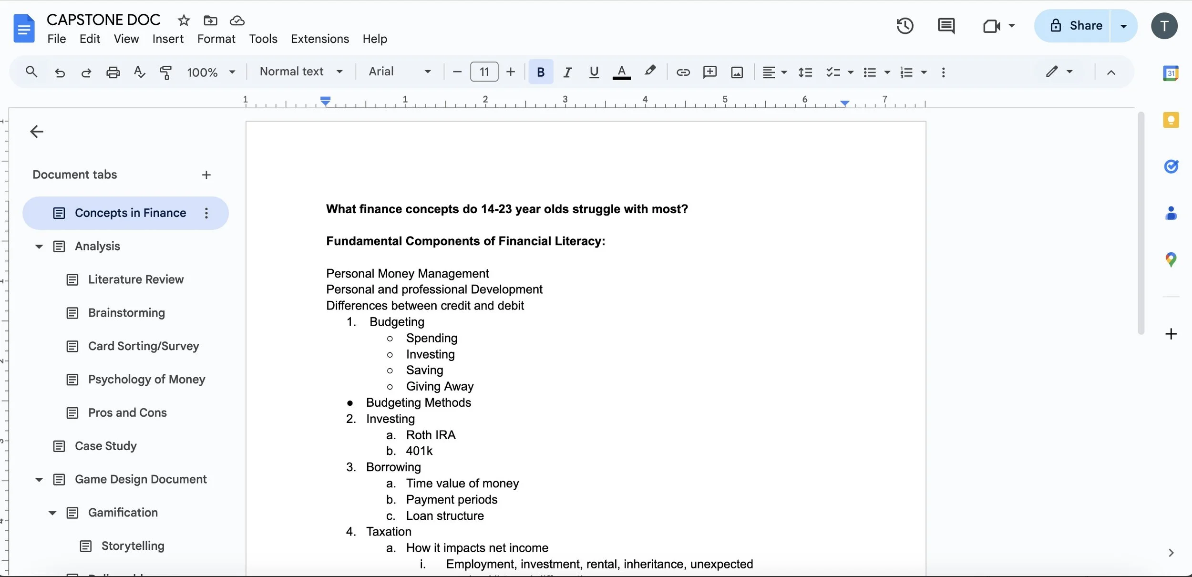
Task: Open Google Maps side panel icon
Action: point(1171,259)
